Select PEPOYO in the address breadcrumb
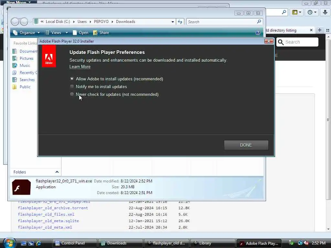331x248 pixels. pos(101,22)
